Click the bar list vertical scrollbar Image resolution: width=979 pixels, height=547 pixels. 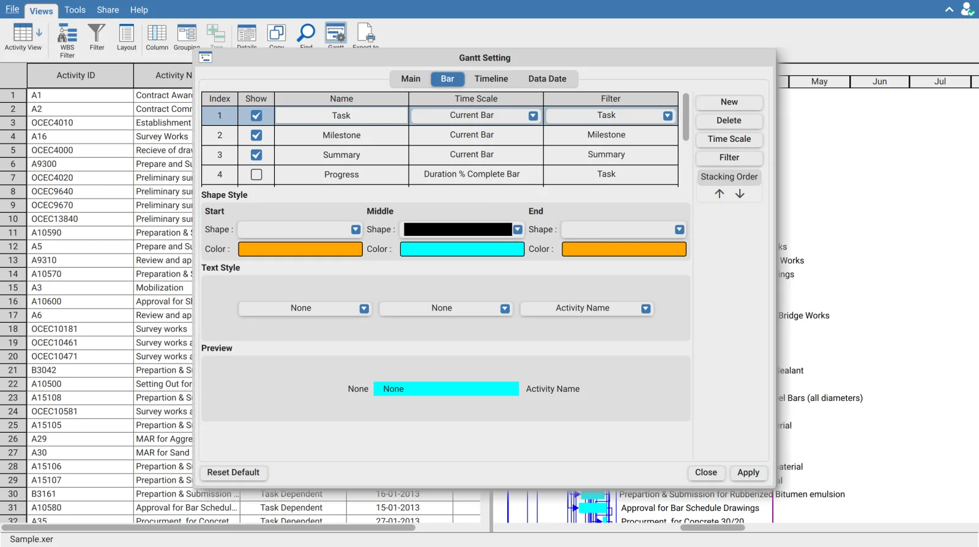[x=686, y=117]
